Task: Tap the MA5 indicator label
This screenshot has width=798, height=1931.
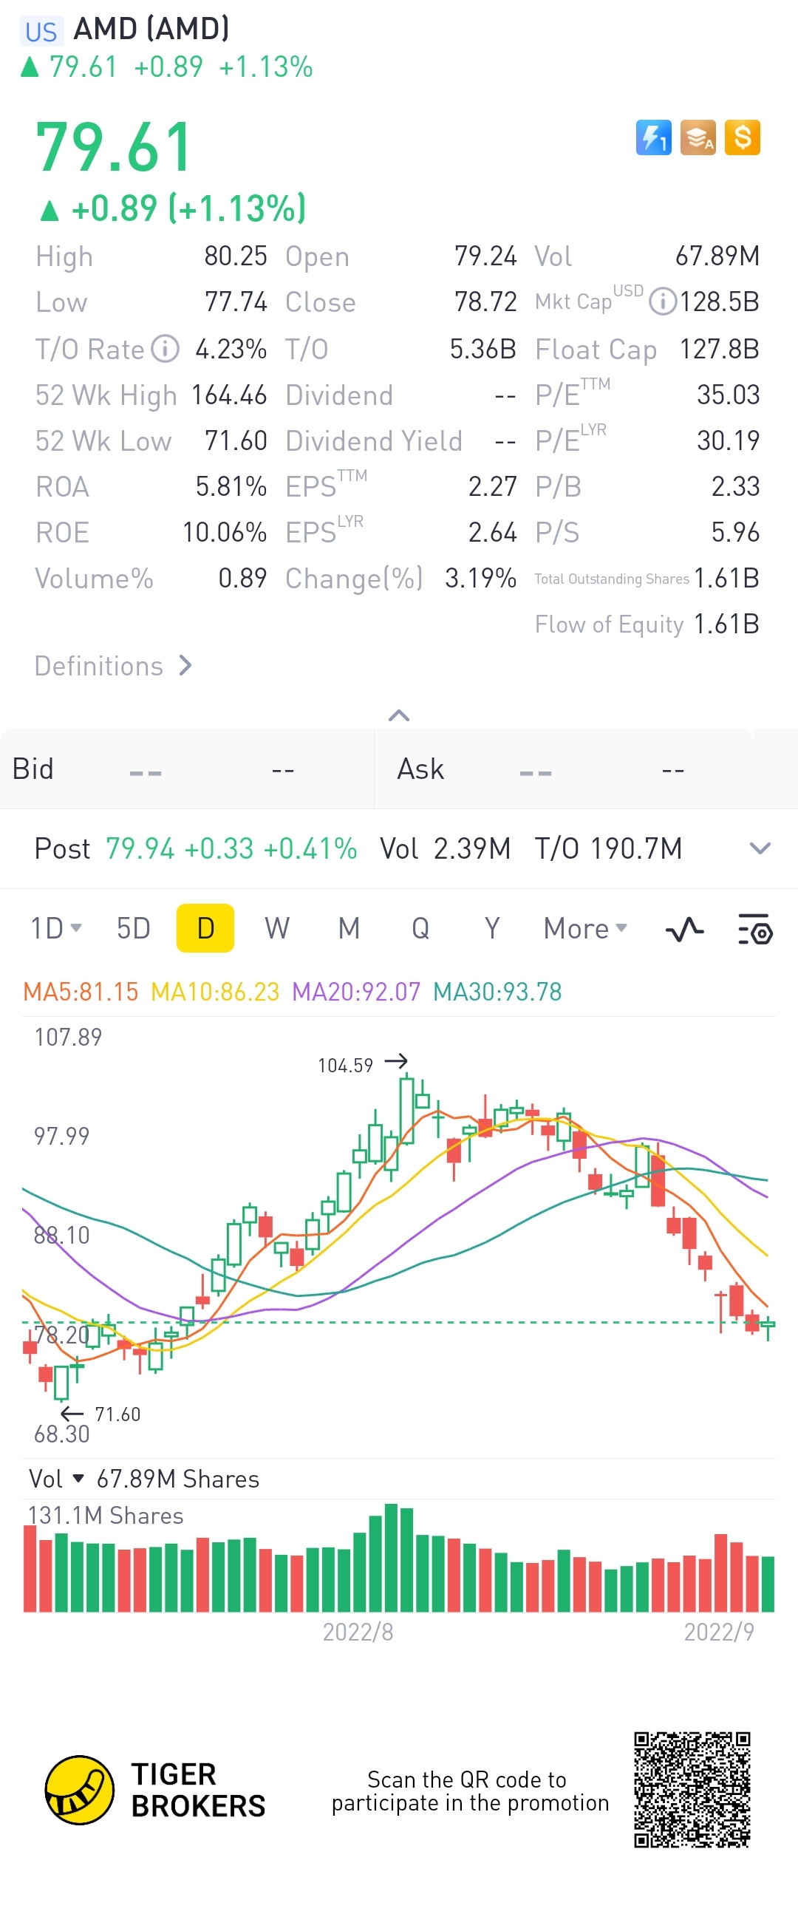Action: point(81,992)
